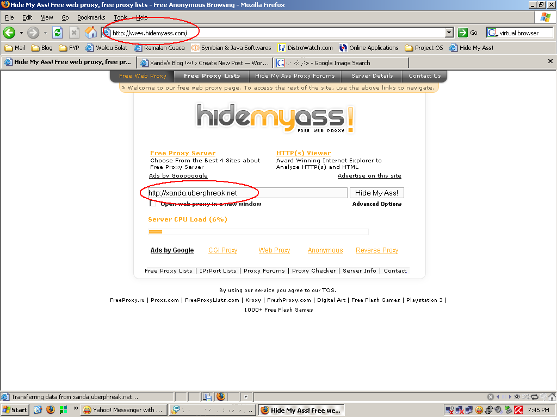Click the grey Forward arrow button
Image resolution: width=557 pixels, height=417 pixels.
(x=33, y=33)
